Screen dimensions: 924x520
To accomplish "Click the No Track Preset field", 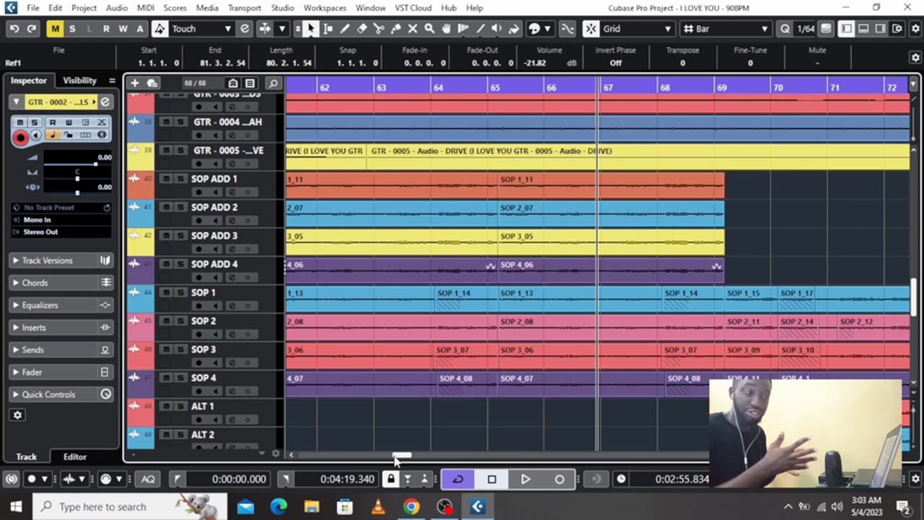I will click(61, 208).
